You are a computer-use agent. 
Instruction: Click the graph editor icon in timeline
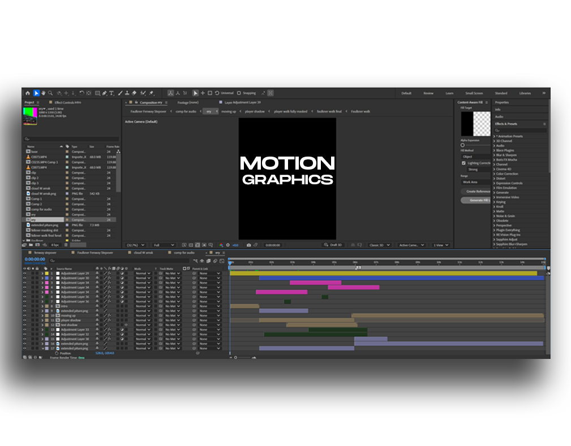pyautogui.click(x=222, y=261)
